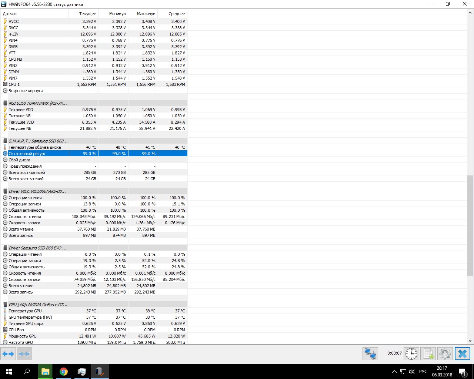
Task: Show hidden tray icons chevron
Action: (394, 372)
